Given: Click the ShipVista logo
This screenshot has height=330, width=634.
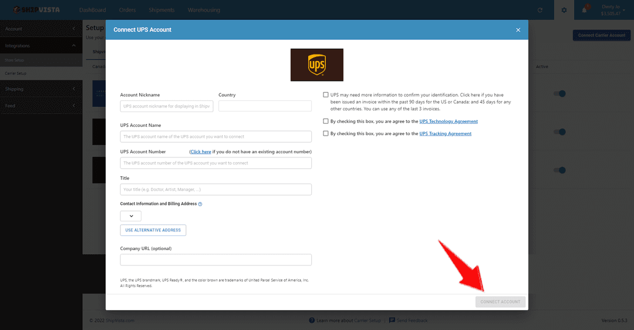Looking at the screenshot, I should (x=36, y=10).
